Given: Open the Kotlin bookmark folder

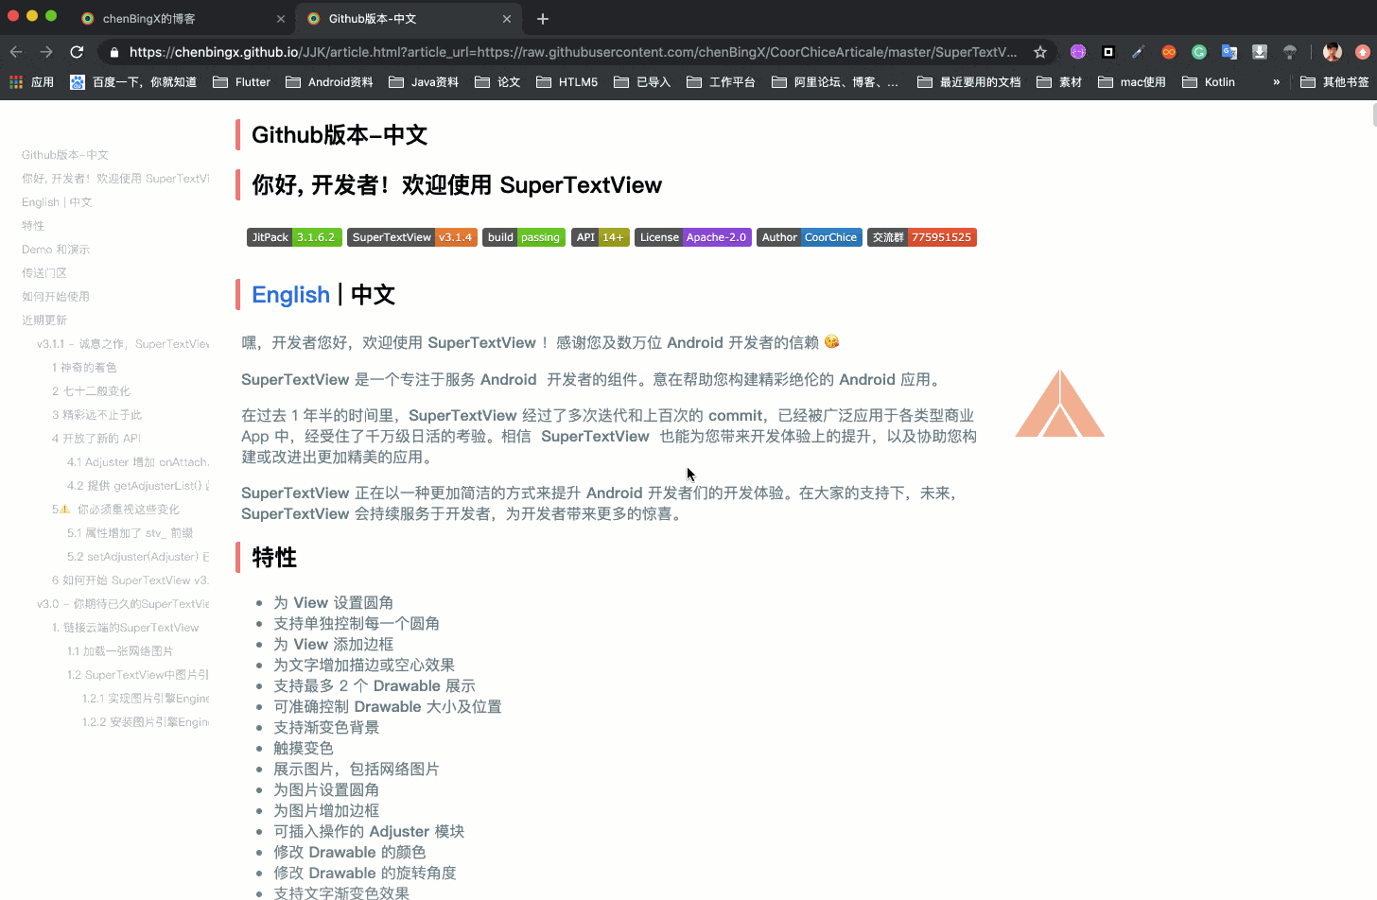Looking at the screenshot, I should (1209, 82).
